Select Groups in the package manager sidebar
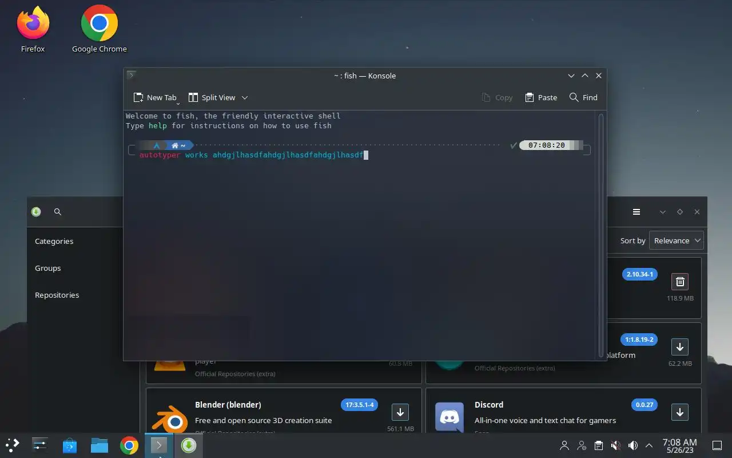Screen dimensions: 732x458 pyautogui.click(x=47, y=268)
